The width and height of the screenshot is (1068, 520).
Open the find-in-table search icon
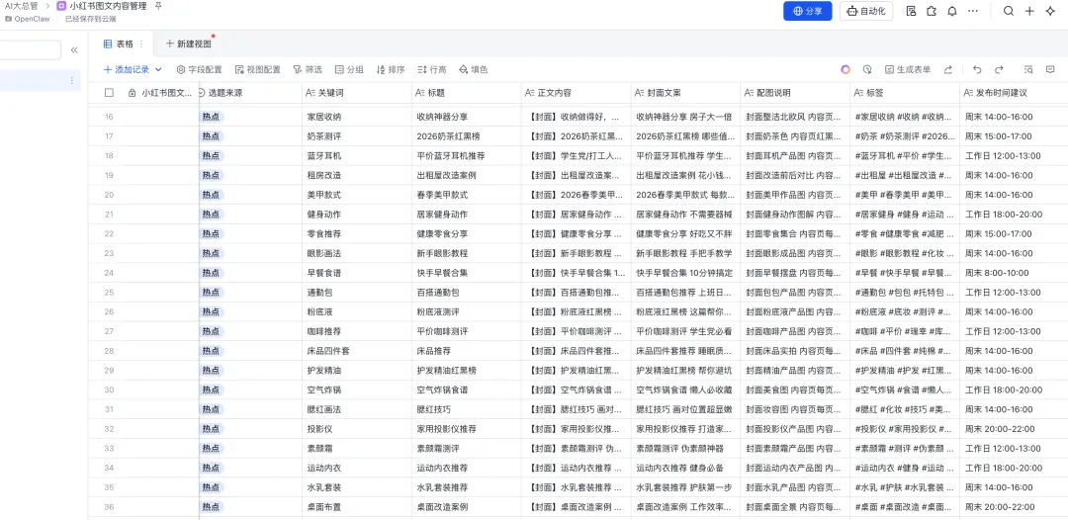(x=1028, y=69)
